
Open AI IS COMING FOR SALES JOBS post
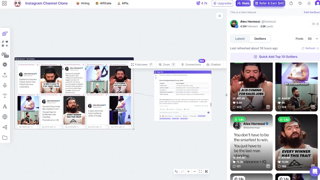(x=251, y=87)
